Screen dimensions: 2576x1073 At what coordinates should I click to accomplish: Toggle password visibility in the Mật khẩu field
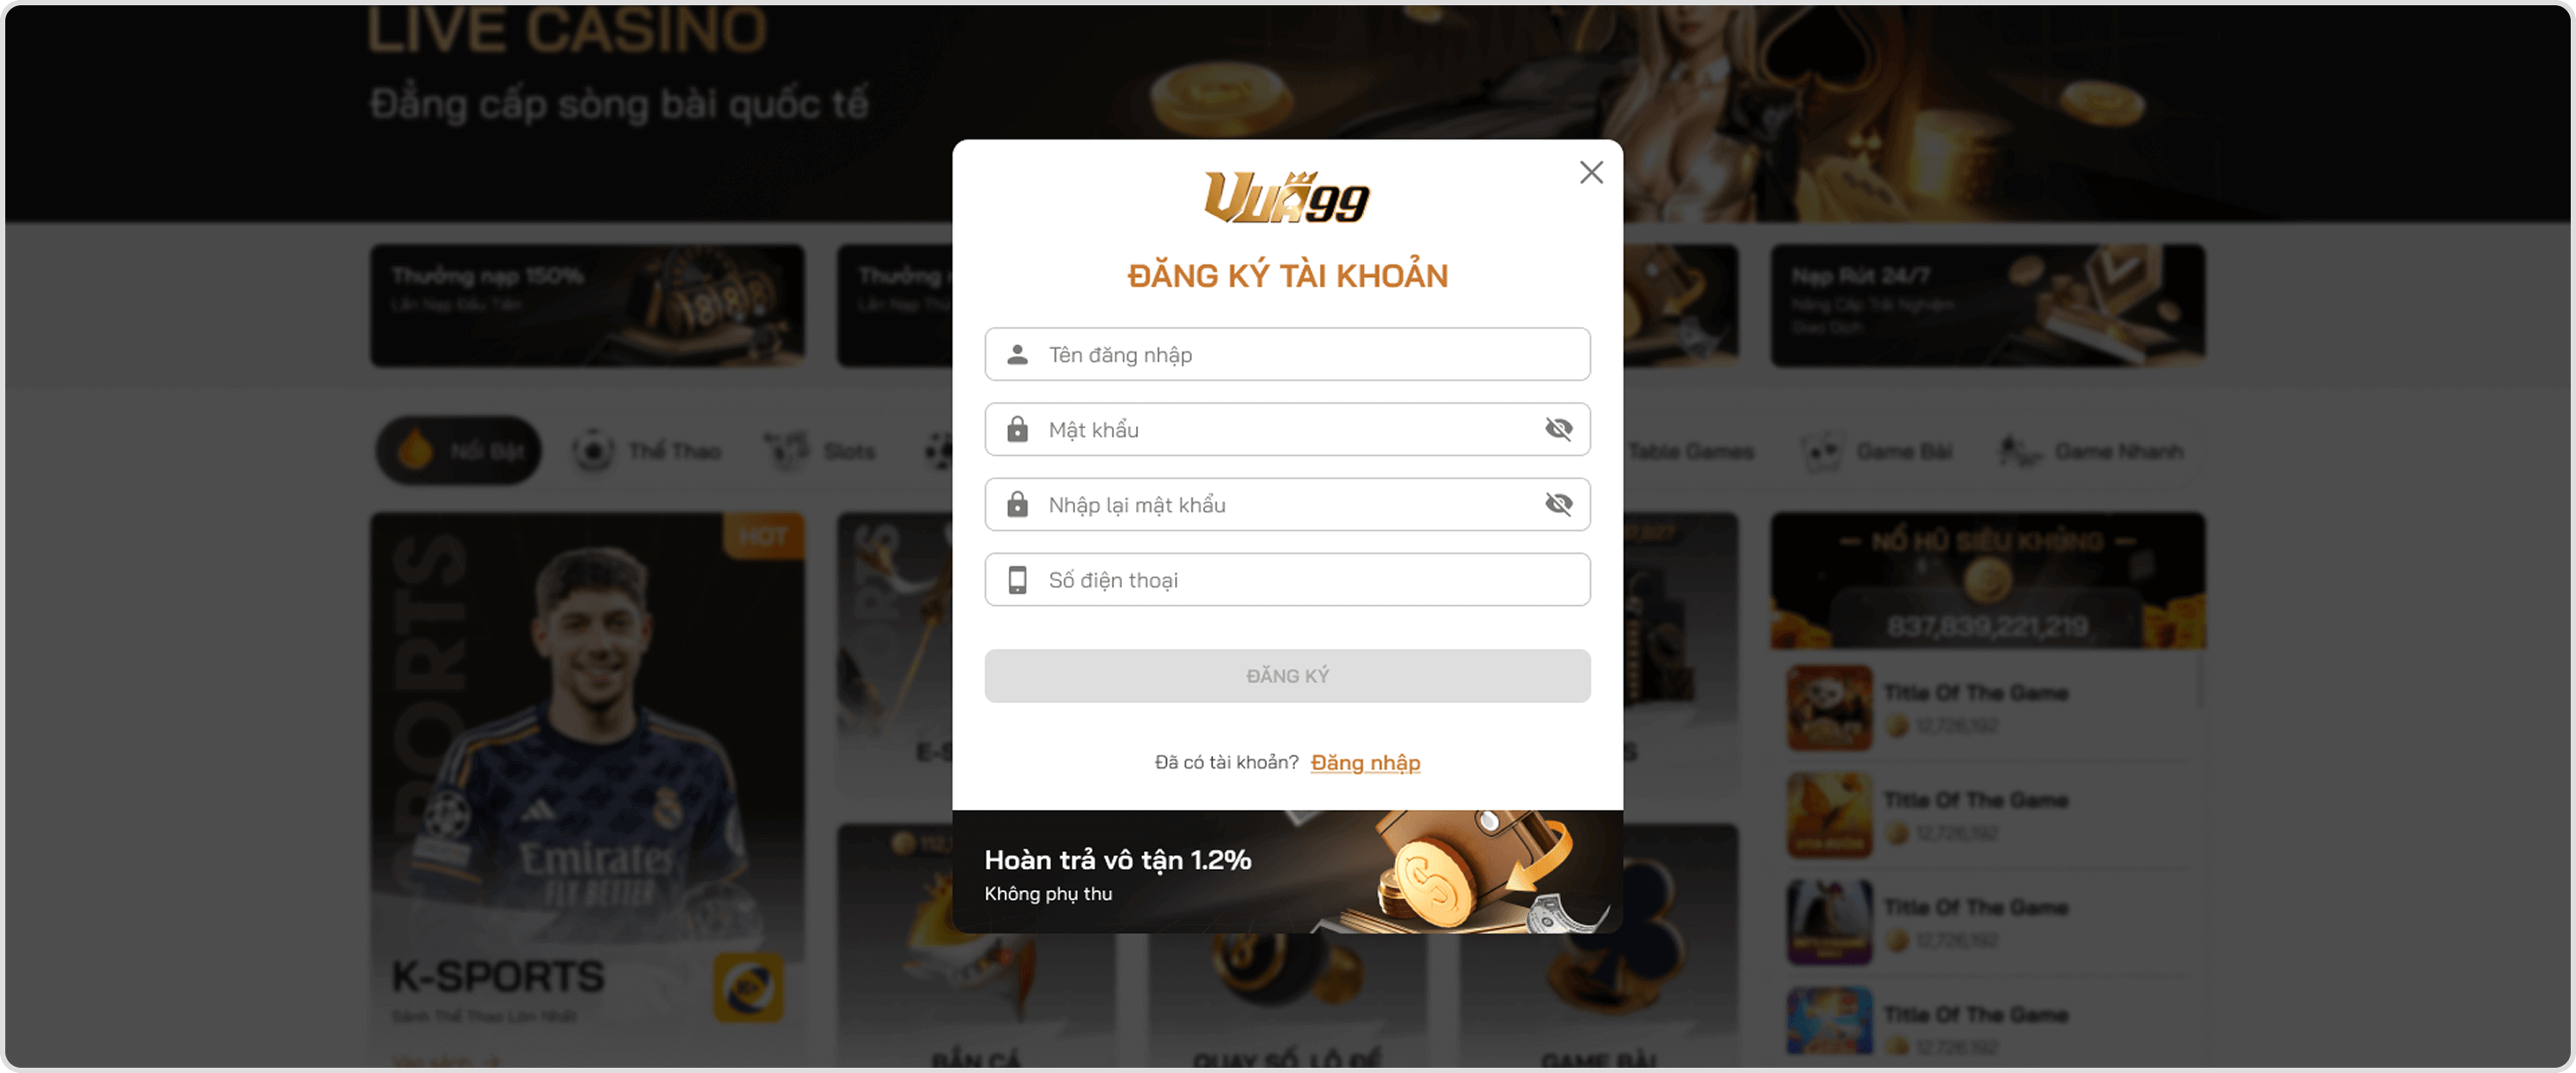(1558, 429)
